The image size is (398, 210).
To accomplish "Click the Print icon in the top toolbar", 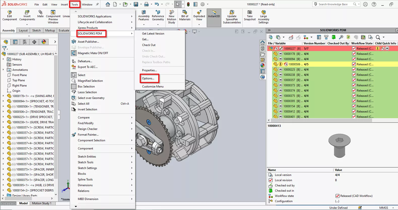I will [146, 4].
